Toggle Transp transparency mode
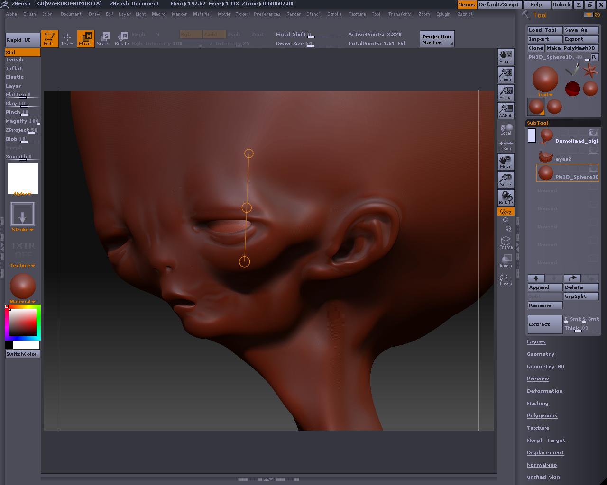Image resolution: width=607 pixels, height=485 pixels. (x=506, y=261)
